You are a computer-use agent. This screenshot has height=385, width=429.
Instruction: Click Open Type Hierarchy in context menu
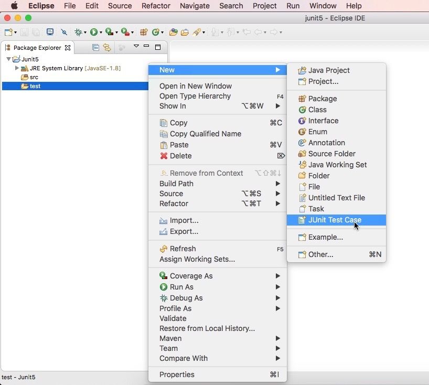click(x=218, y=96)
